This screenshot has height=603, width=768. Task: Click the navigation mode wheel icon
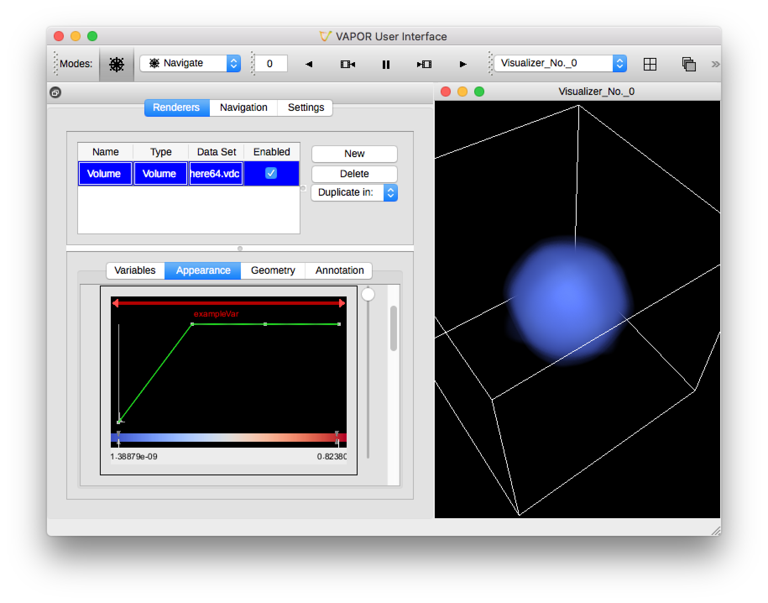pos(116,64)
